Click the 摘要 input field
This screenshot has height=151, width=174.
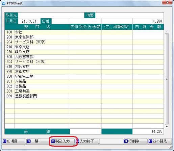(x=129, y=15)
